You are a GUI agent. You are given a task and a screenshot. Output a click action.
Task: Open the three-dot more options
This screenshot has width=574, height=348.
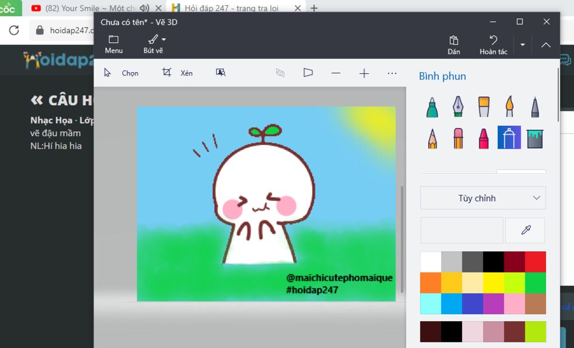[x=392, y=73]
